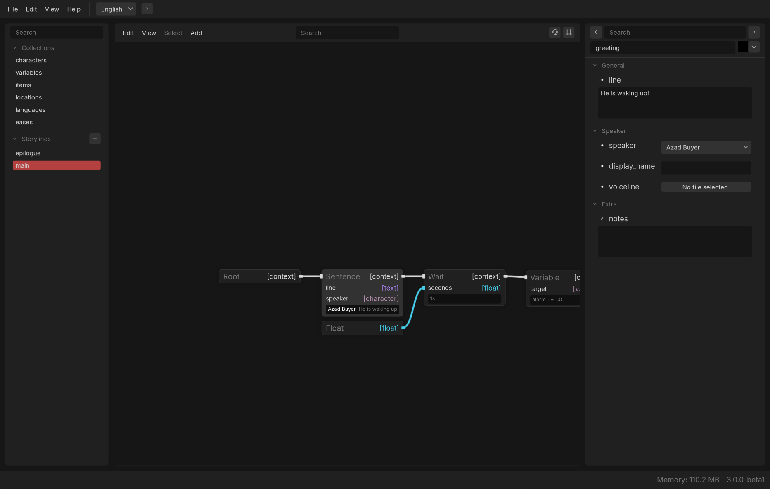Click the Azad Buyer preview in the Sentence node
The image size is (770, 489).
362,309
